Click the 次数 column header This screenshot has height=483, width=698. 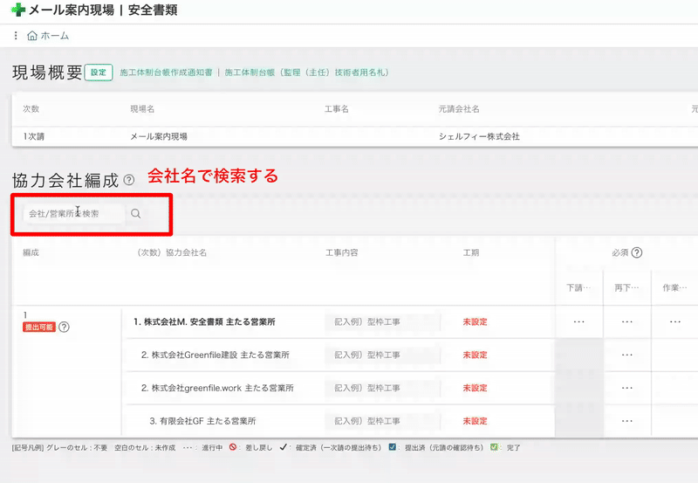31,108
